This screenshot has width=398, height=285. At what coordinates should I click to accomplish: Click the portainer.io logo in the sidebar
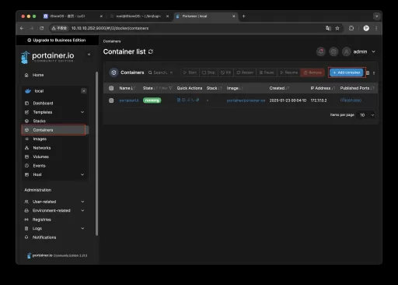[x=47, y=57]
